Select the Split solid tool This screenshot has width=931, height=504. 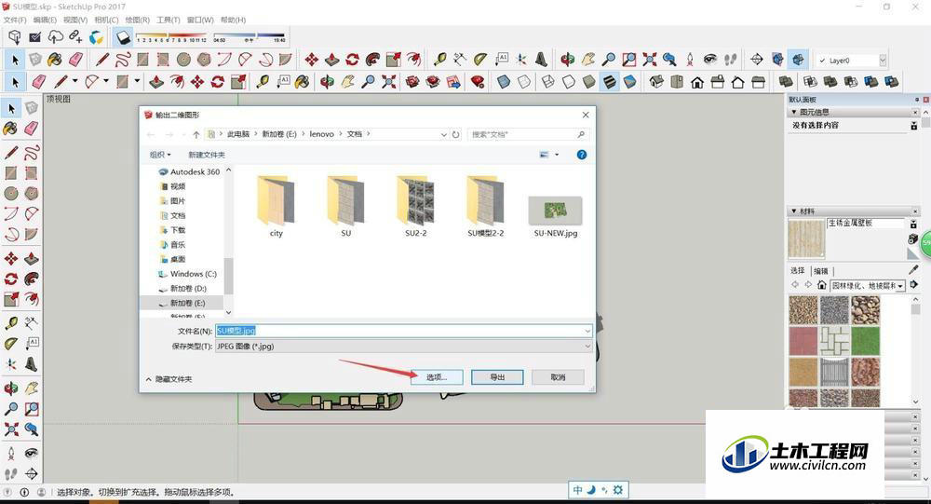(x=891, y=81)
